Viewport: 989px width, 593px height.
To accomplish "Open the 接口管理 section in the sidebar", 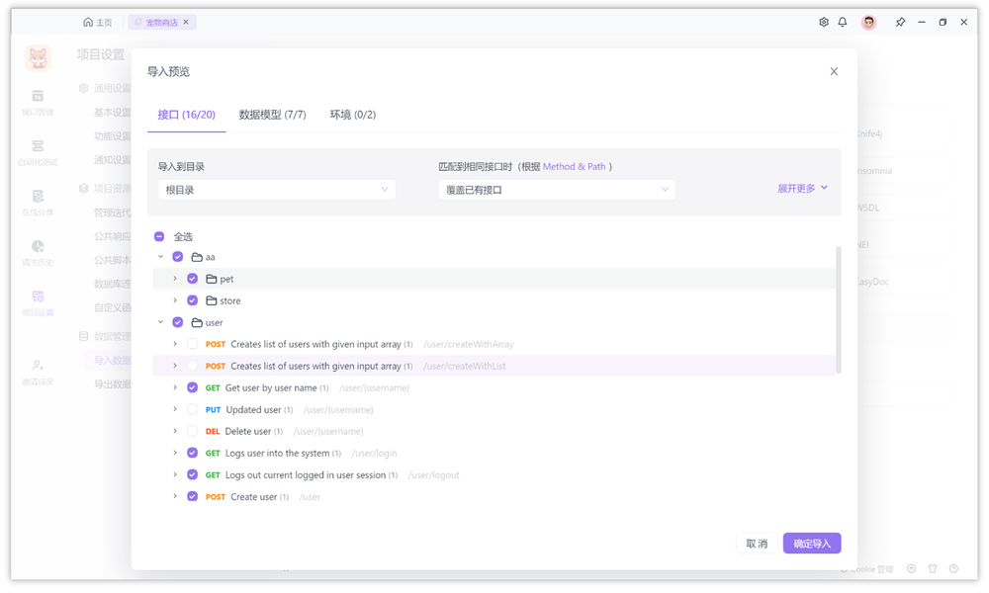I will click(x=37, y=107).
